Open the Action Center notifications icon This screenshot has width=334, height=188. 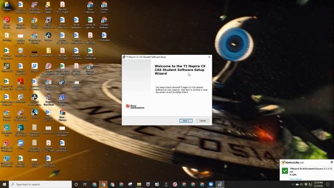point(328,184)
